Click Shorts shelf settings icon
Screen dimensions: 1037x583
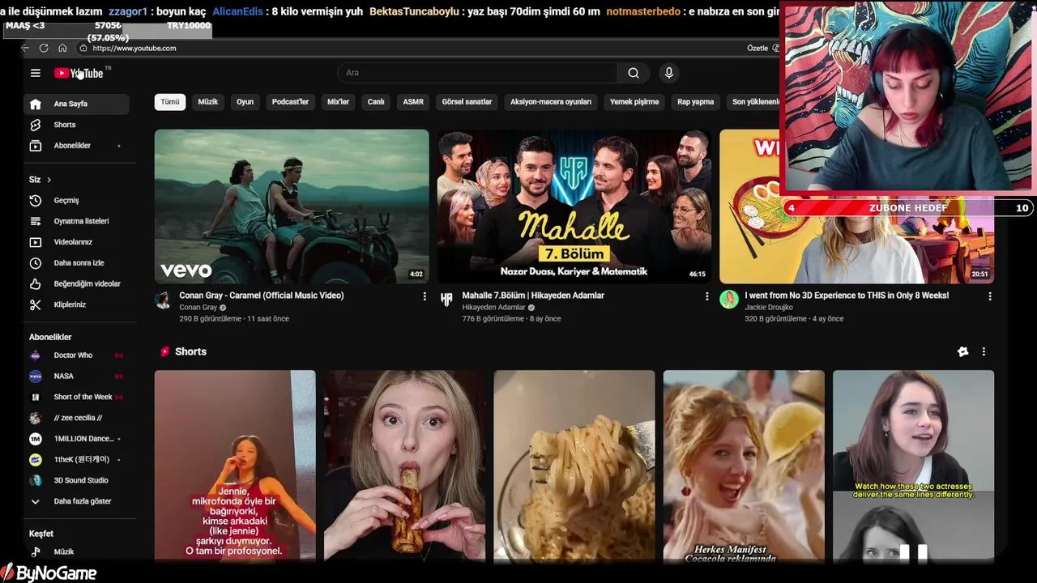click(x=962, y=351)
